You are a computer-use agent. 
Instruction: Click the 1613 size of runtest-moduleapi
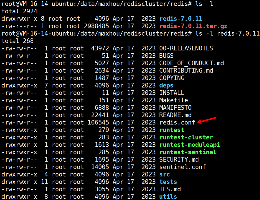[102, 145]
